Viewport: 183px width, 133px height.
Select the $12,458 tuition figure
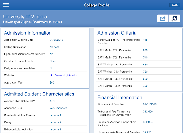(x=148, y=111)
